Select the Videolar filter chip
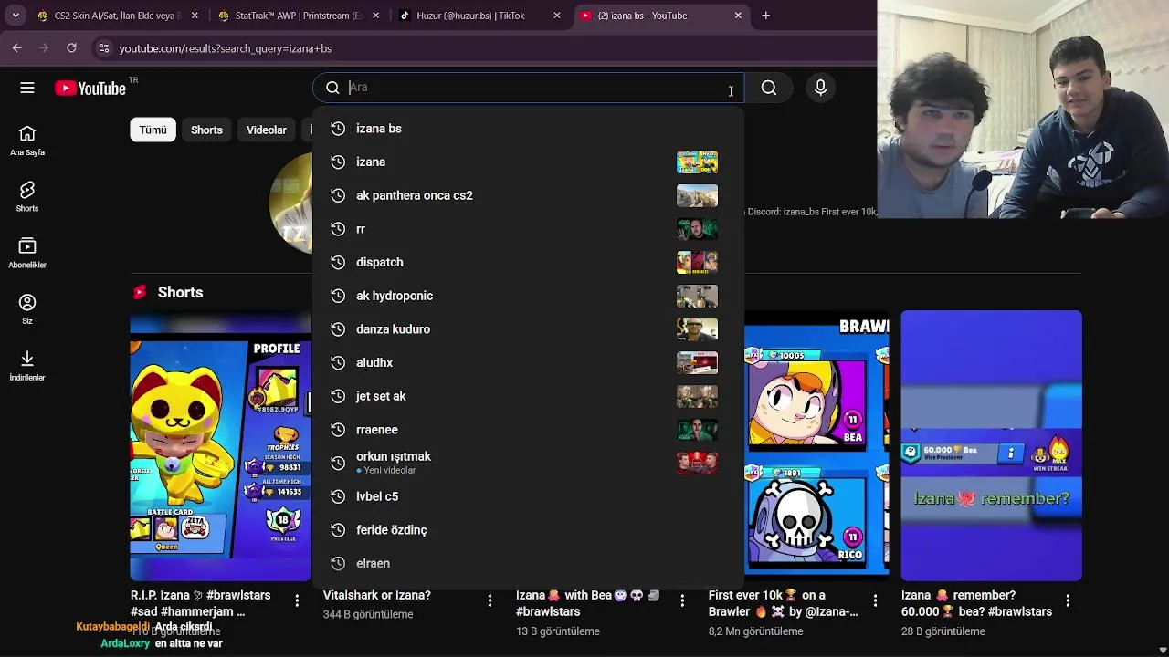This screenshot has width=1169, height=657. 267,130
